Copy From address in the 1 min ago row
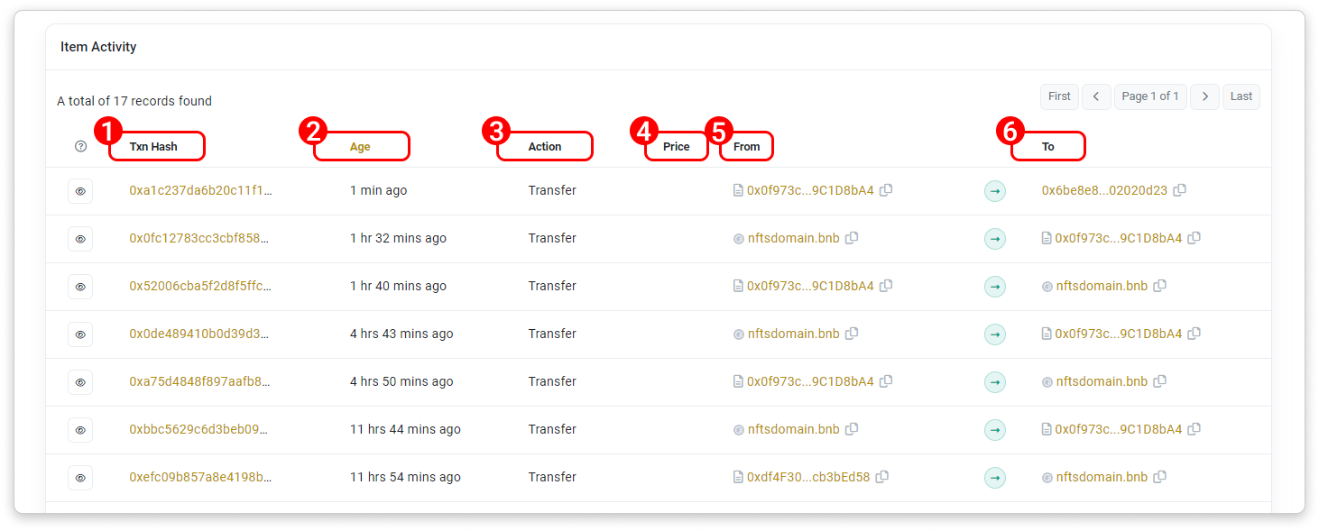The image size is (1319, 531). click(886, 190)
